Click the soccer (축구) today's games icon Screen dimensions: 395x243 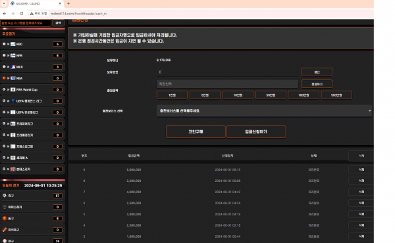[x=5, y=196]
